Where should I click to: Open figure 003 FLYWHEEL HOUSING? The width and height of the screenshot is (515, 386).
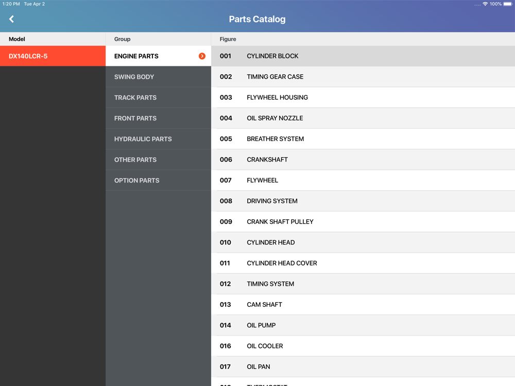click(363, 97)
